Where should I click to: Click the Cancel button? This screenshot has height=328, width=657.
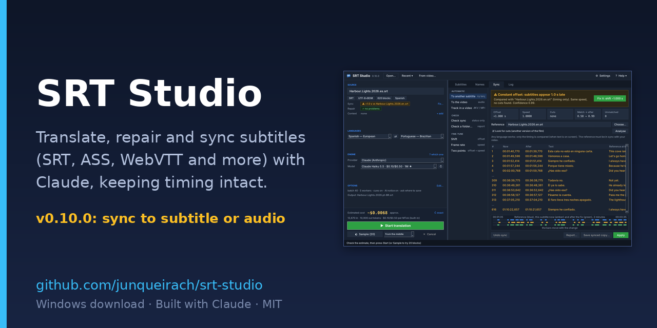pyautogui.click(x=430, y=234)
